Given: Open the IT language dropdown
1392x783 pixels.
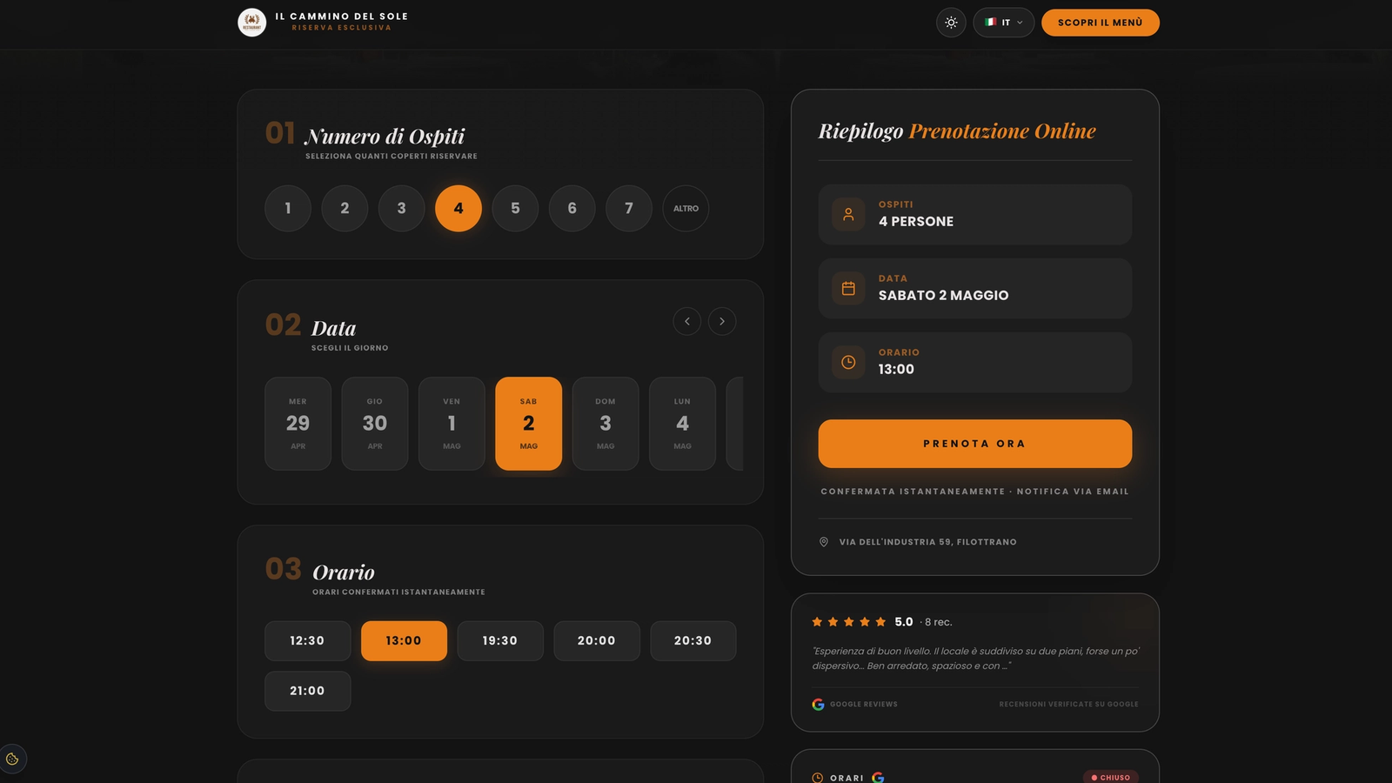Looking at the screenshot, I should [1003, 23].
